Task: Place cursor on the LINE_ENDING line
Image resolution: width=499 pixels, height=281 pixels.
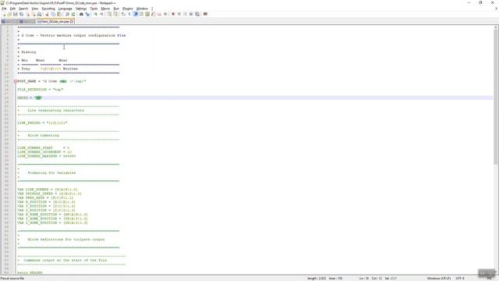Action: click(x=42, y=123)
